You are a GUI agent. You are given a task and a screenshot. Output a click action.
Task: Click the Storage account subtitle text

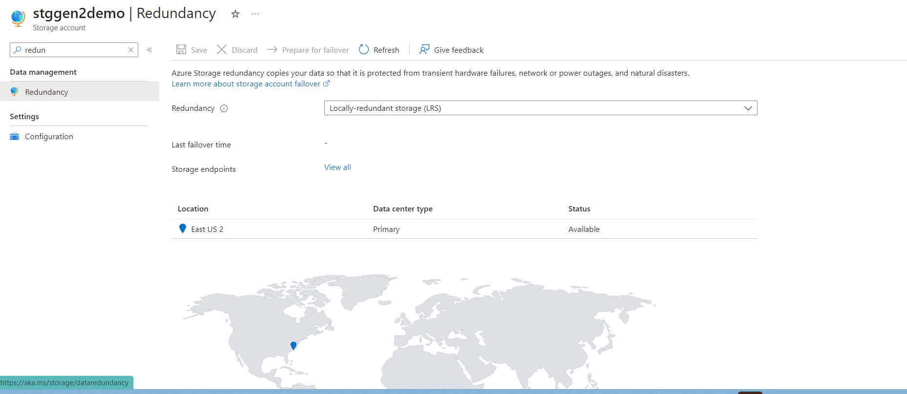(x=59, y=28)
